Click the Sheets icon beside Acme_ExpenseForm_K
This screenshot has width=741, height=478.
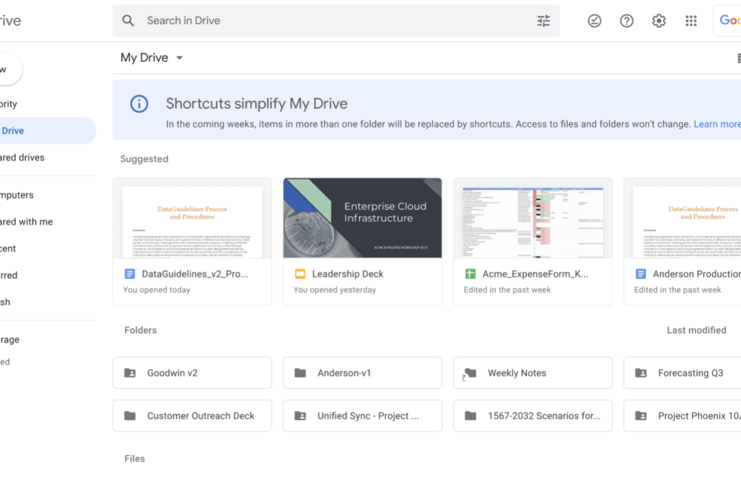pos(470,274)
